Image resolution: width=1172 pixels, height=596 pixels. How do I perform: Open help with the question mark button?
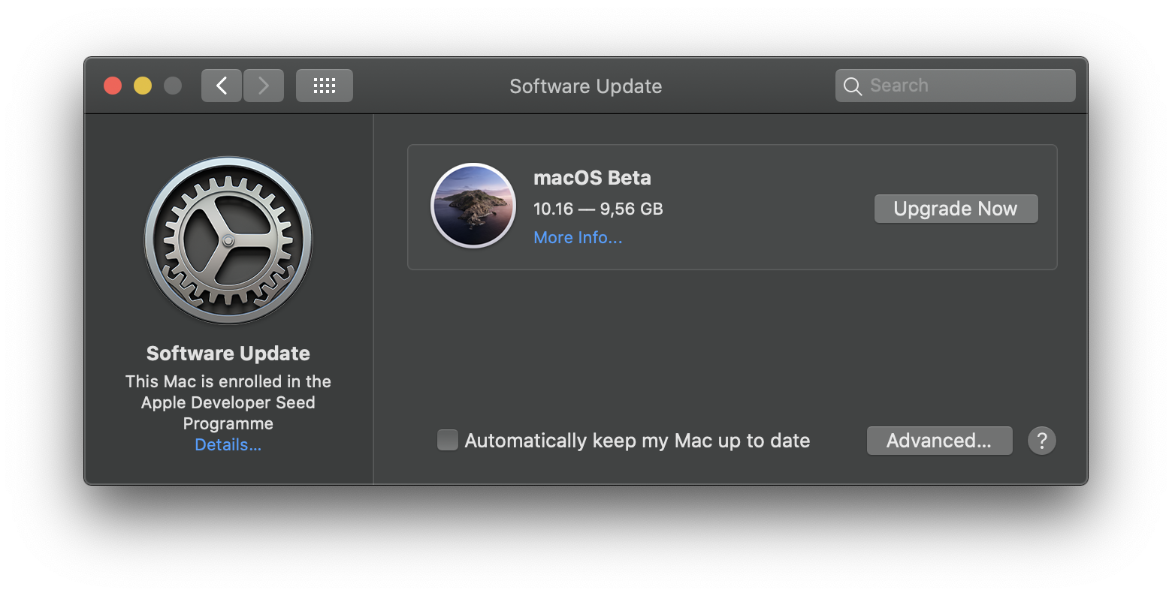coord(1042,441)
